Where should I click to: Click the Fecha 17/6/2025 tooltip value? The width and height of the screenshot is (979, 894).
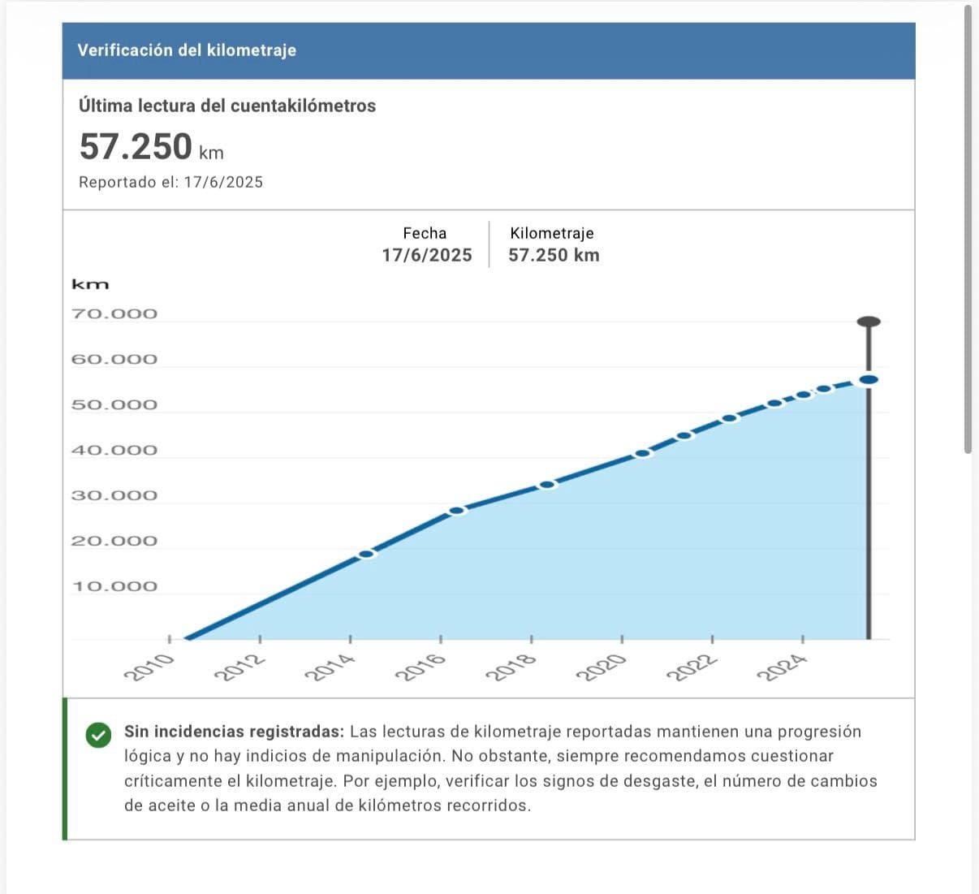[427, 255]
